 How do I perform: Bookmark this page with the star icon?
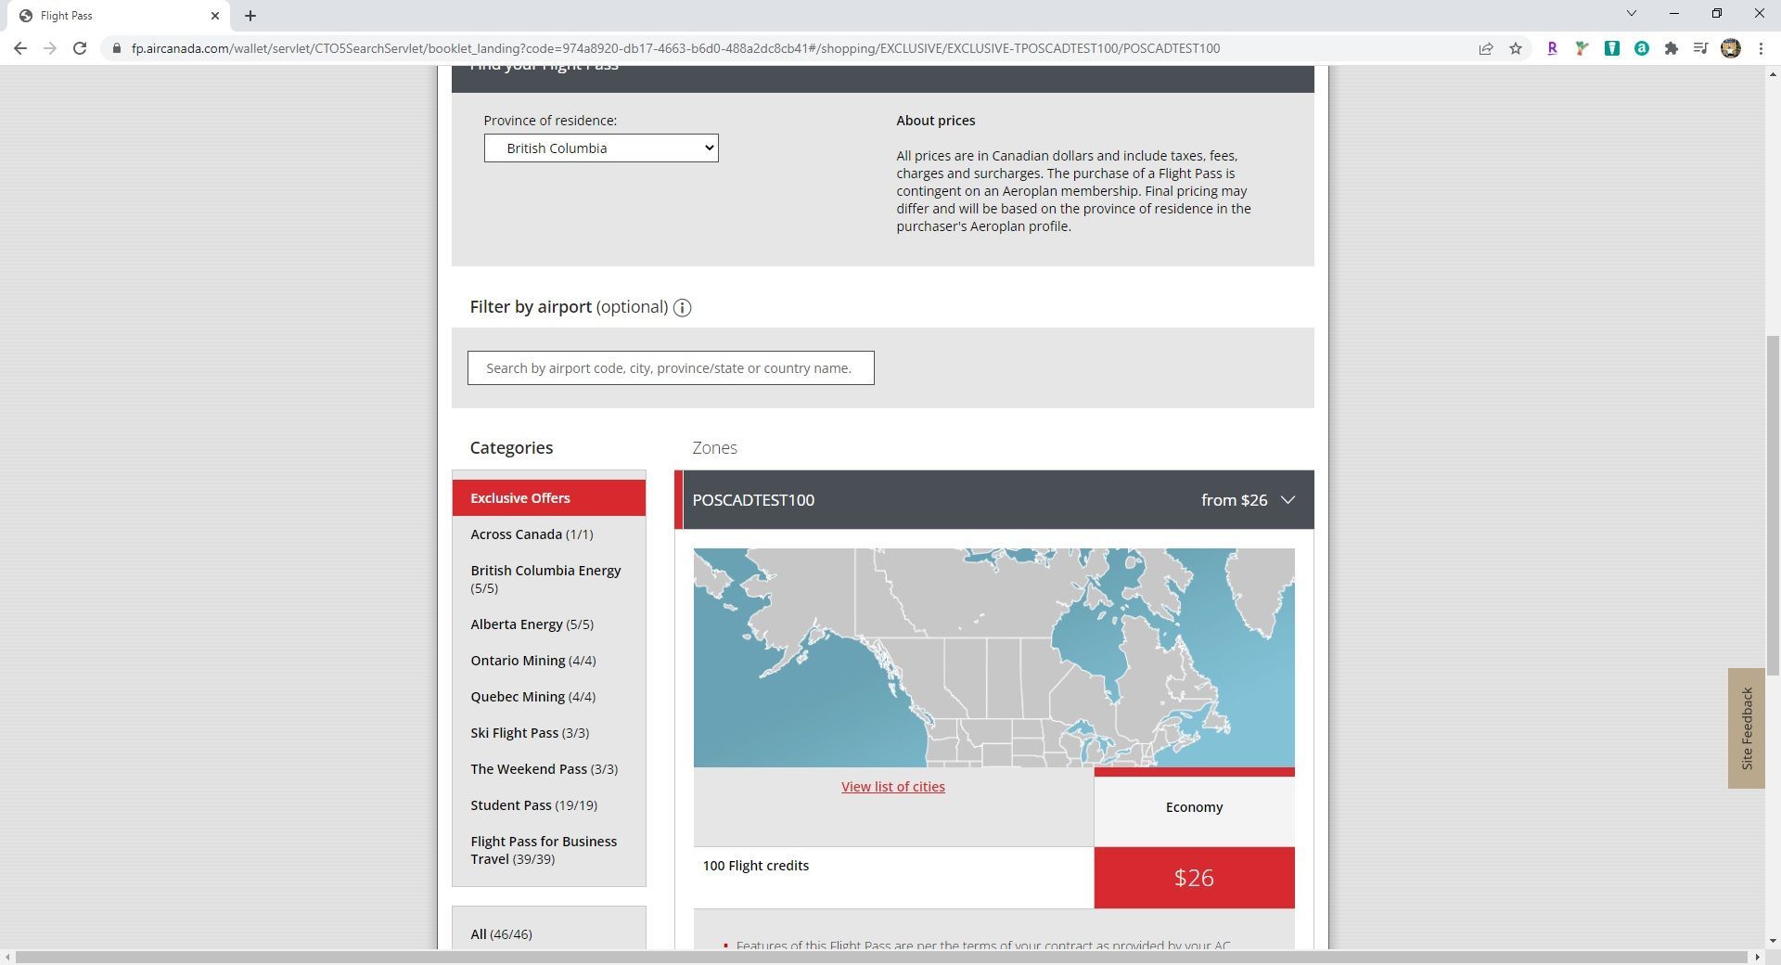1516,48
